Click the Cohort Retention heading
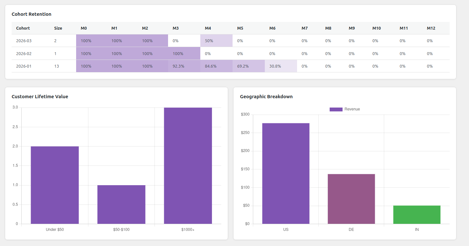The width and height of the screenshot is (469, 246). click(x=32, y=14)
